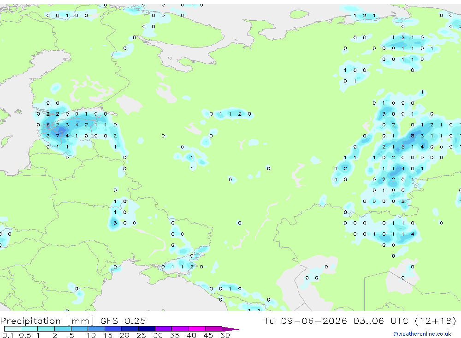Viewport: 461px width, 338px height.
Task: Click the legend scale label '25'
Action: pos(141,335)
